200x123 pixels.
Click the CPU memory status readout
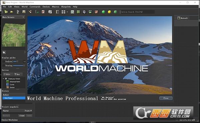click(187, 120)
